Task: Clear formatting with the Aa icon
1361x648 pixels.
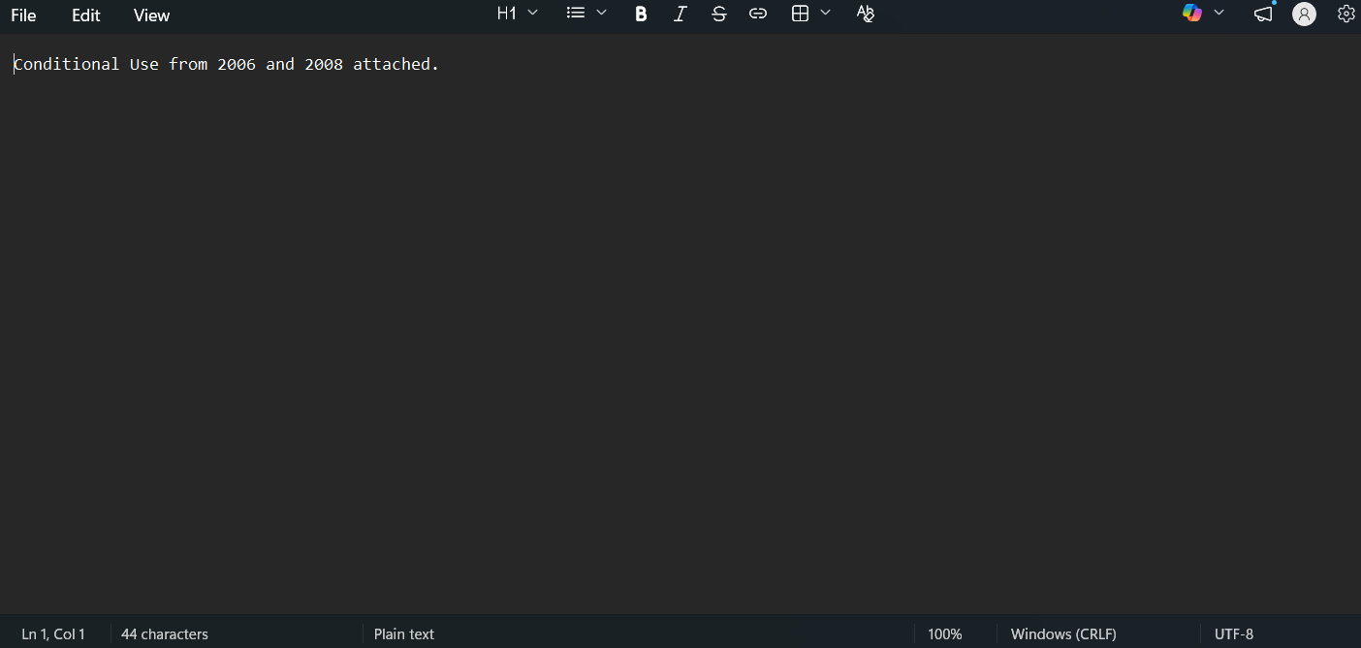Action: [x=866, y=14]
